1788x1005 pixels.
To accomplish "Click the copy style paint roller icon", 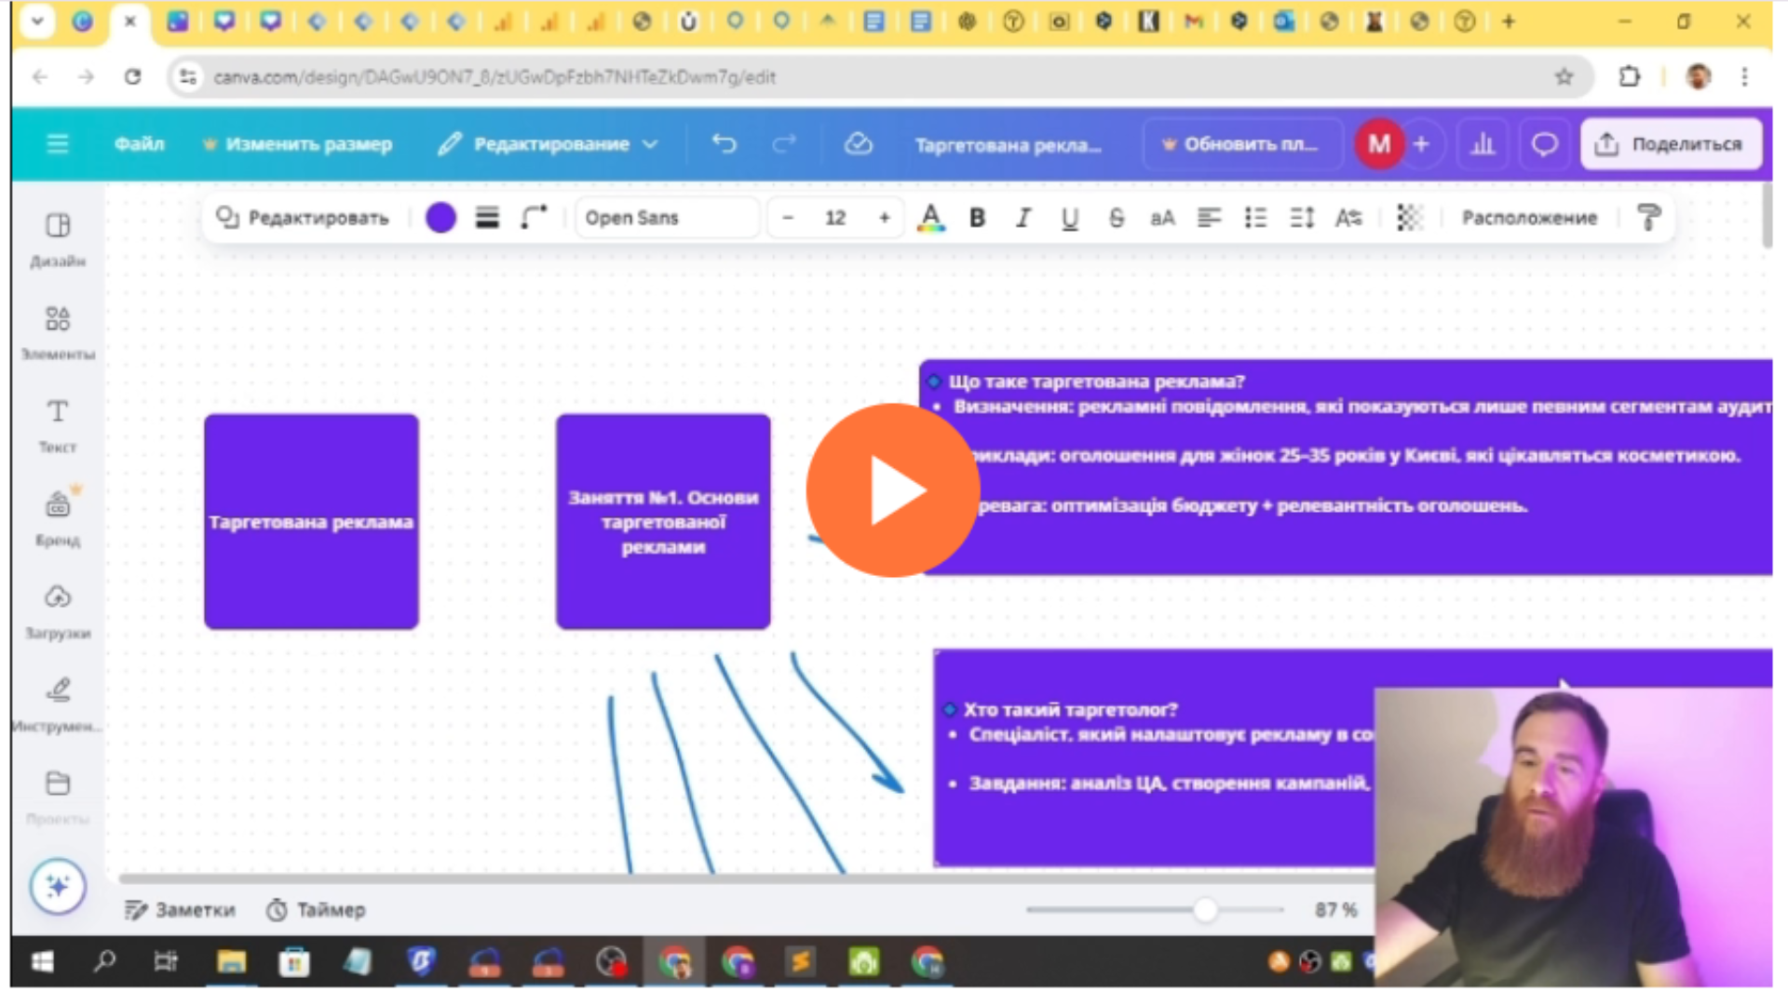I will pos(1648,218).
